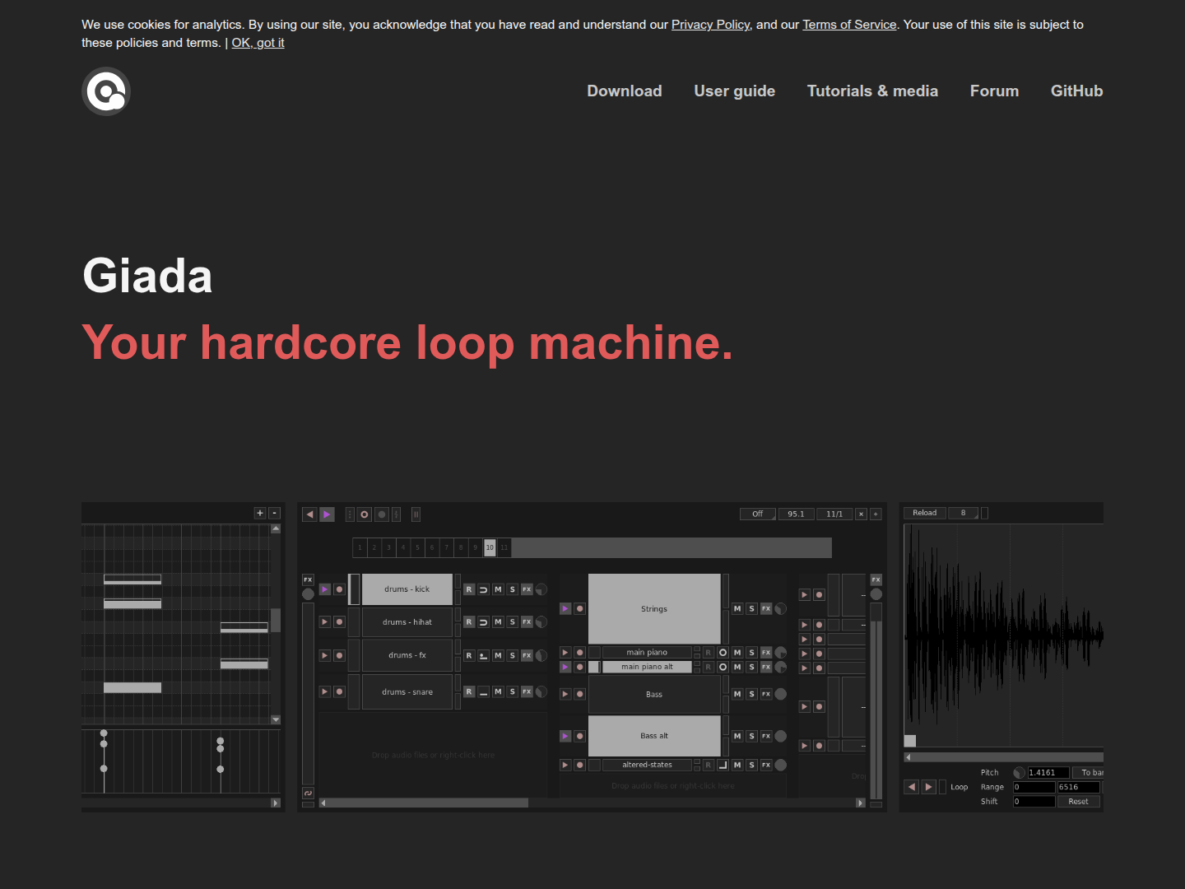Visit the GitHub link in the navigation
Image resolution: width=1185 pixels, height=889 pixels.
1077,91
